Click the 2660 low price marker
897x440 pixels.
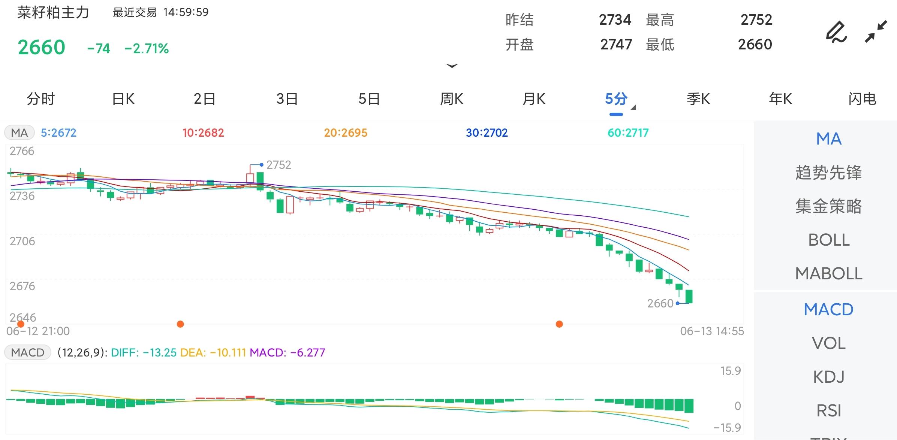[660, 303]
